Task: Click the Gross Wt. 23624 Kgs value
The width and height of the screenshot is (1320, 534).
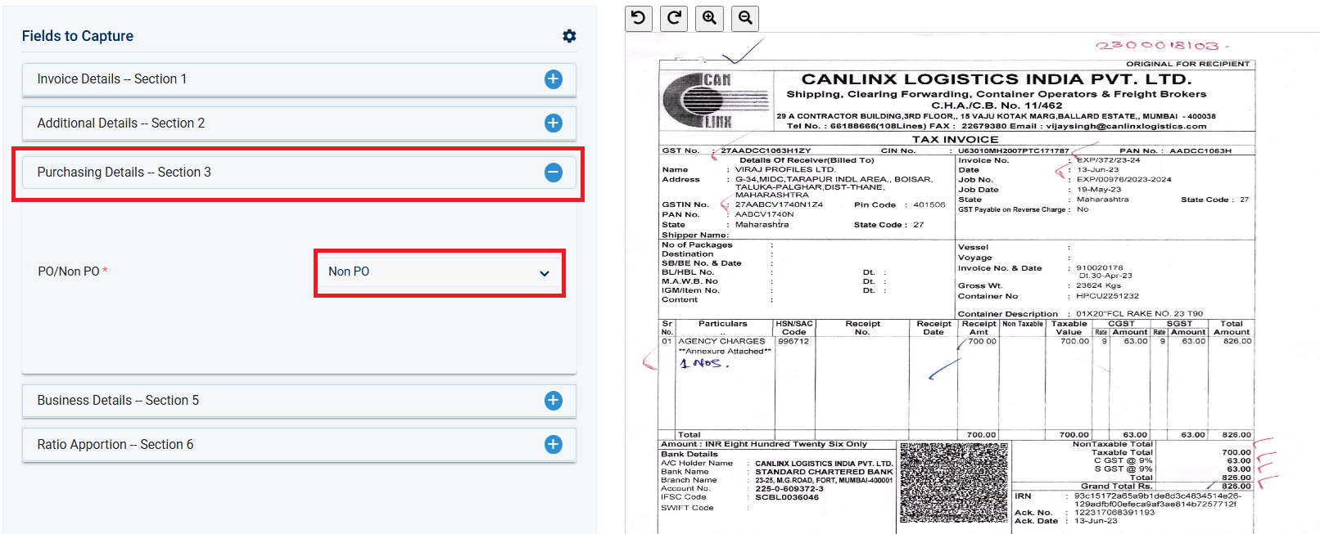Action: click(1099, 285)
